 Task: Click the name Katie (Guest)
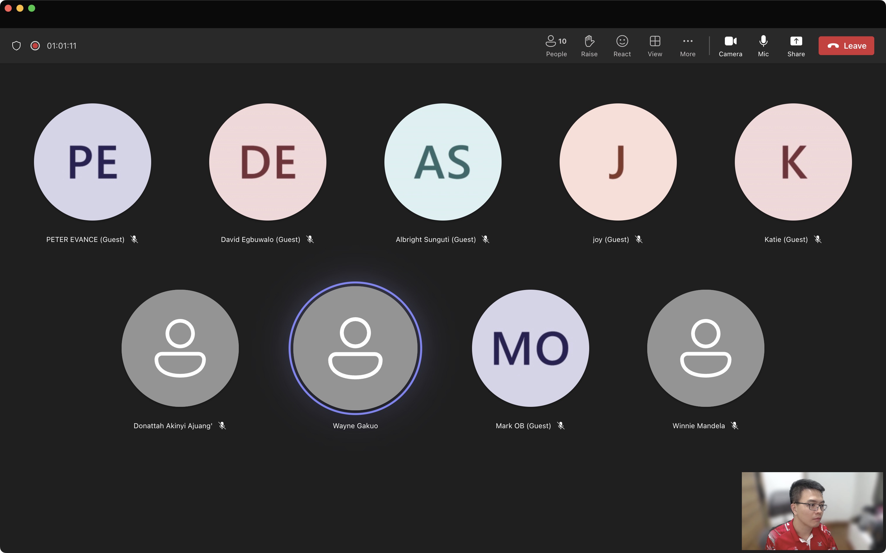click(x=786, y=240)
